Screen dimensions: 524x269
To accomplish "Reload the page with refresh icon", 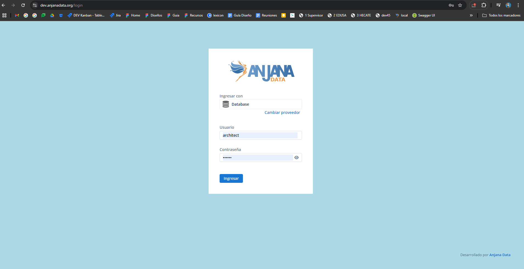I will (23, 5).
